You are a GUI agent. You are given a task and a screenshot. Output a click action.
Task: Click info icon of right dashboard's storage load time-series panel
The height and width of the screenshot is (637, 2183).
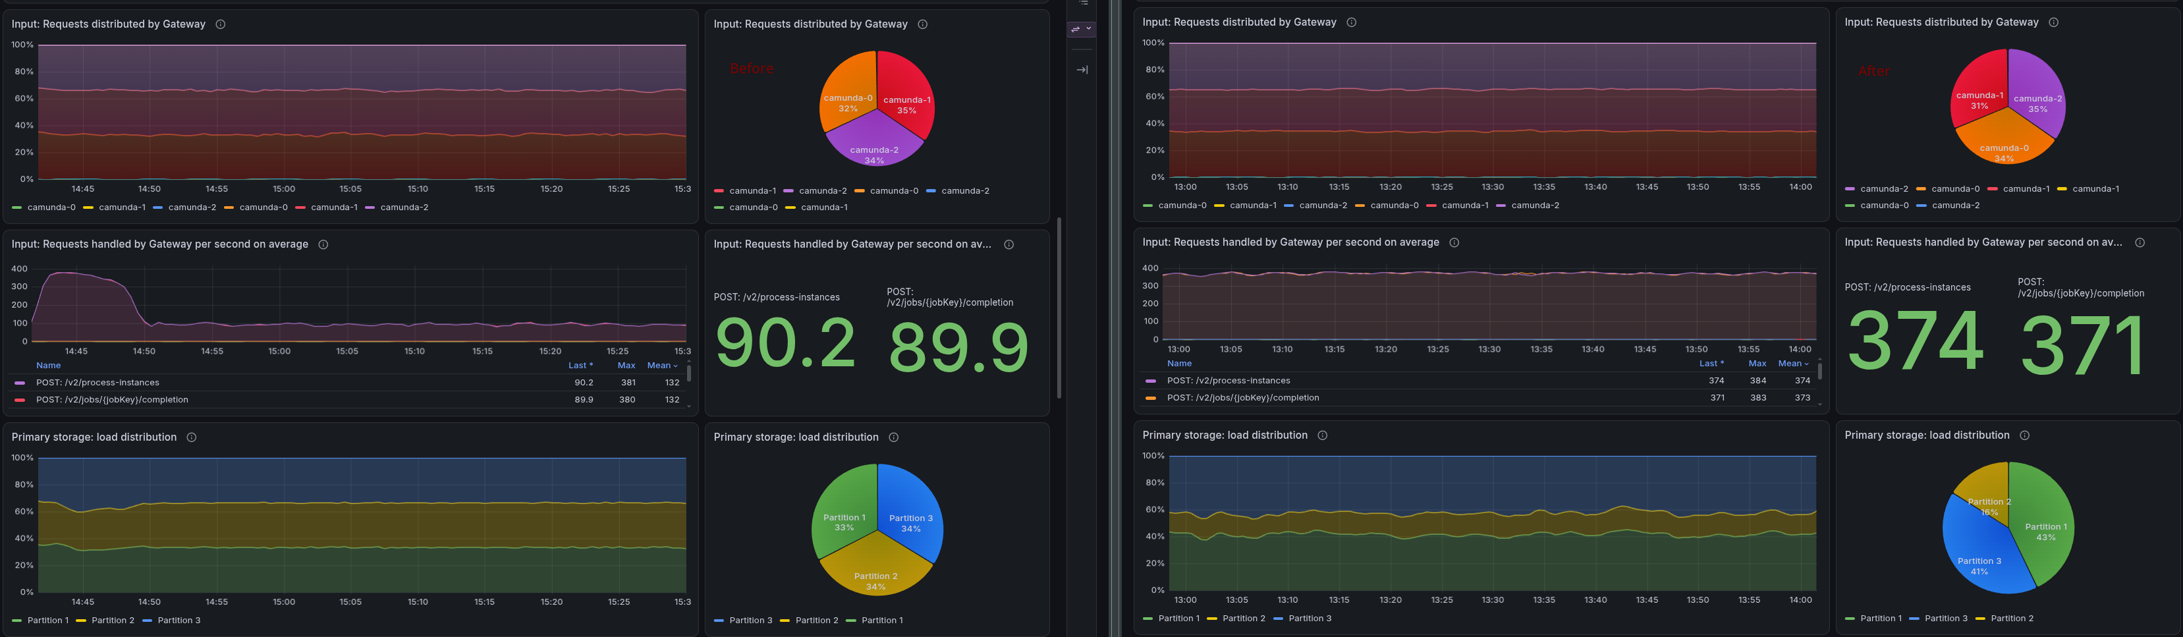point(1322,435)
